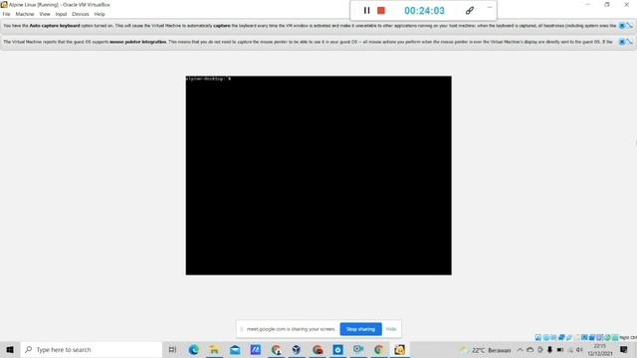637x358 pixels.
Task: Click the hard disk status indicator
Action: (x=538, y=337)
